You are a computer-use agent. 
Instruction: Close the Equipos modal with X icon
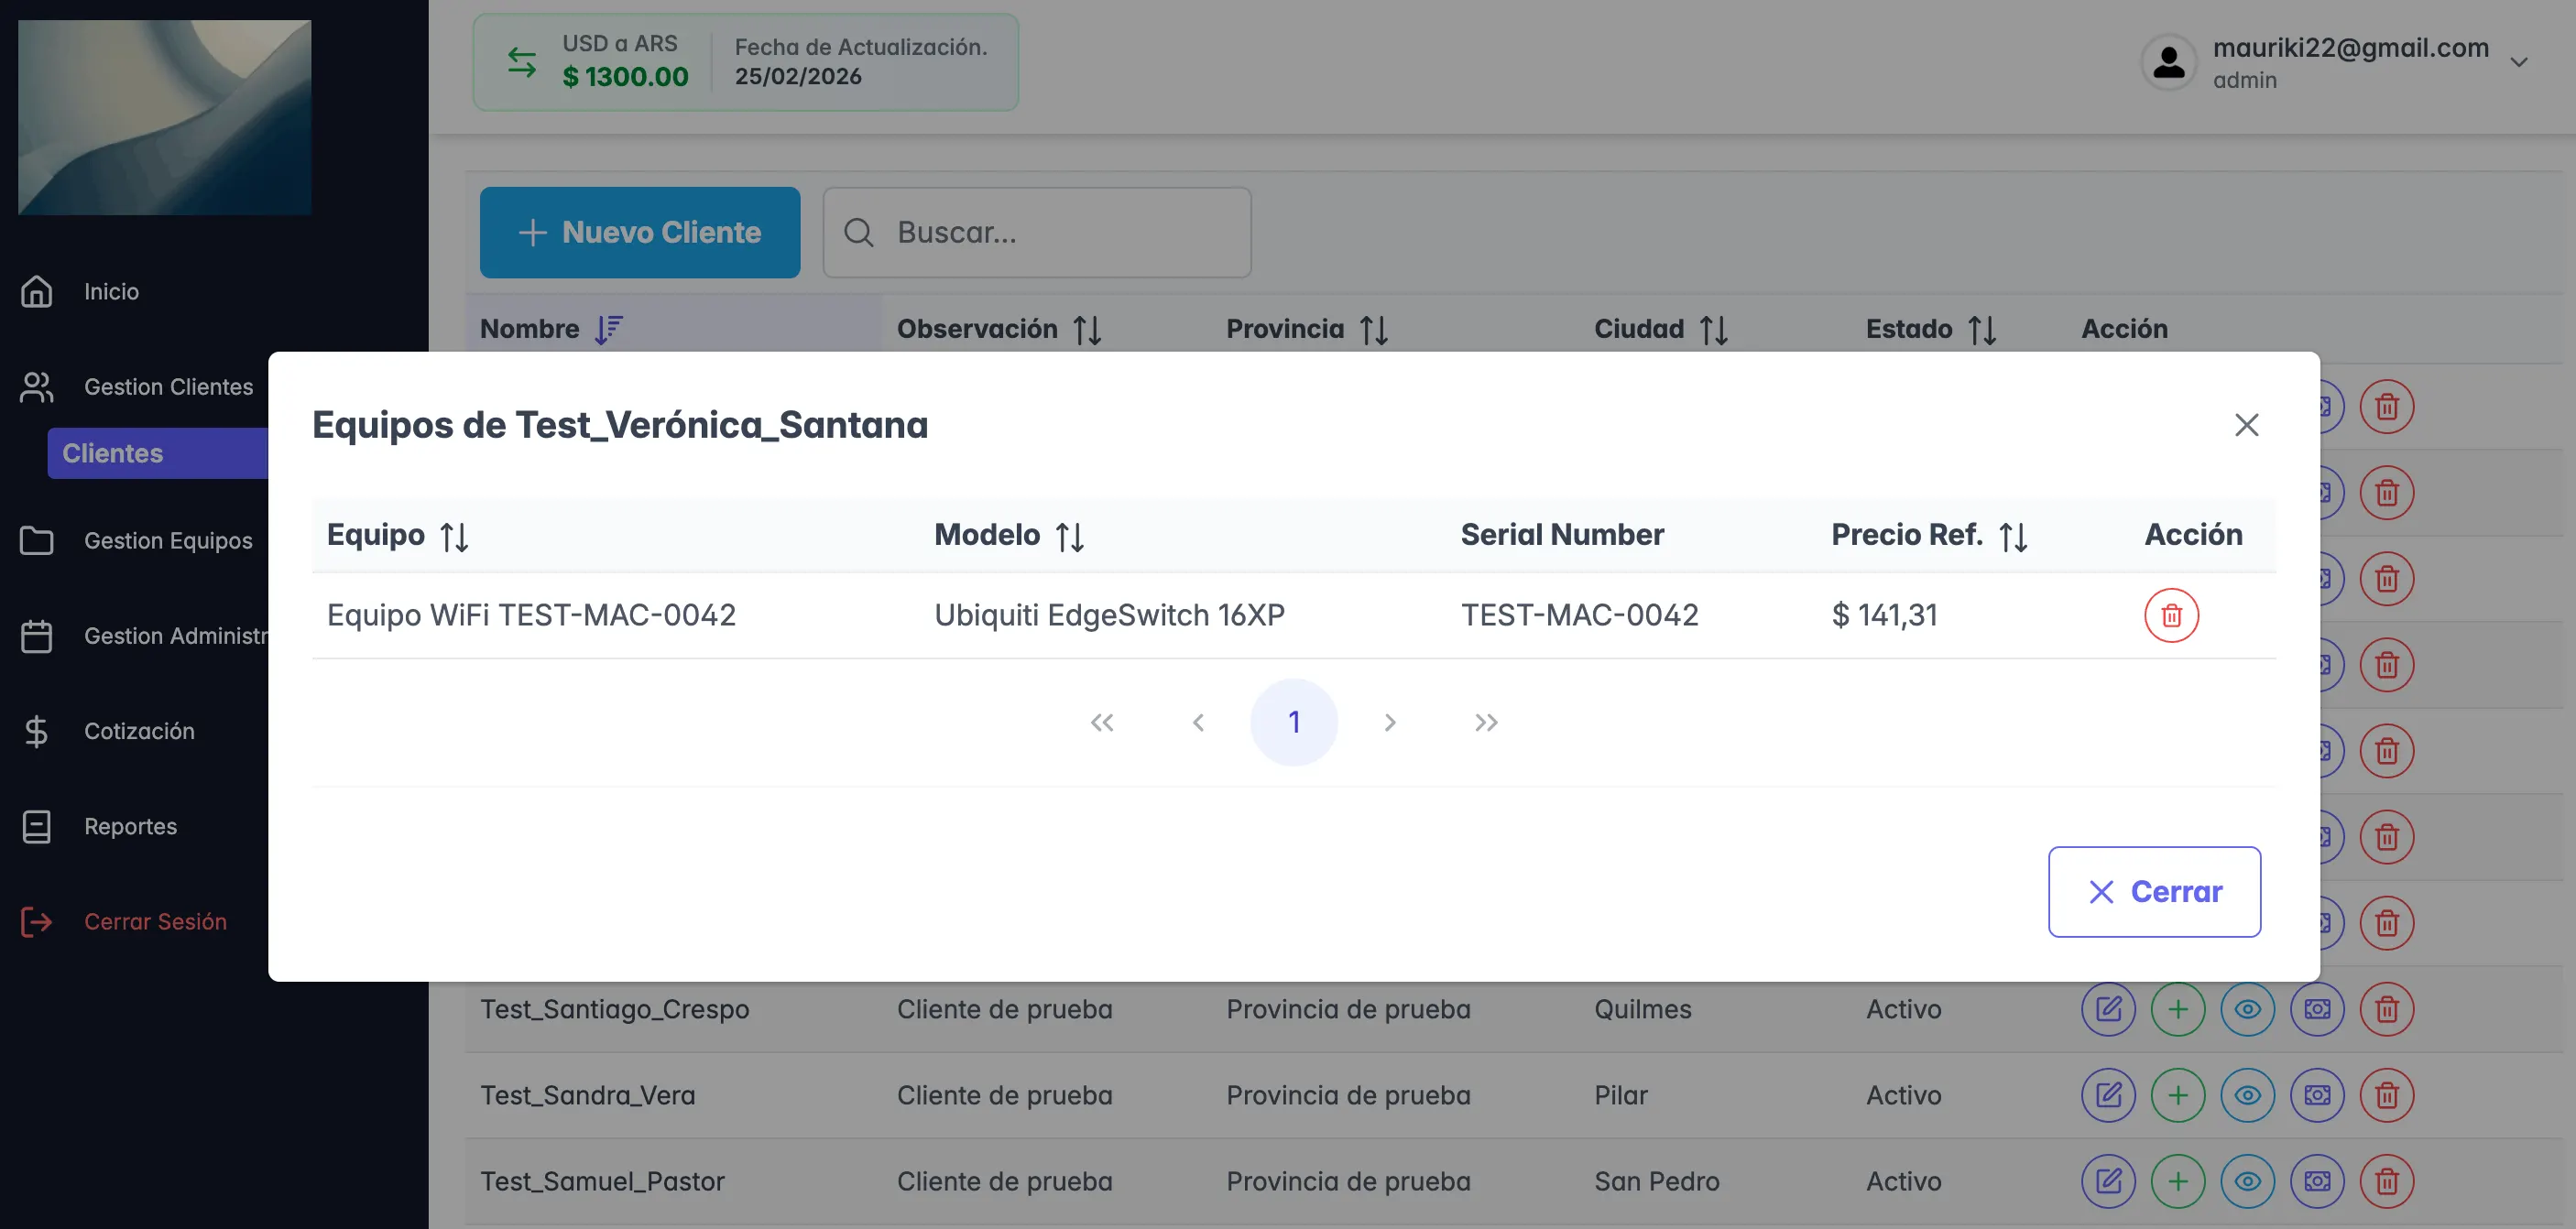click(2246, 425)
